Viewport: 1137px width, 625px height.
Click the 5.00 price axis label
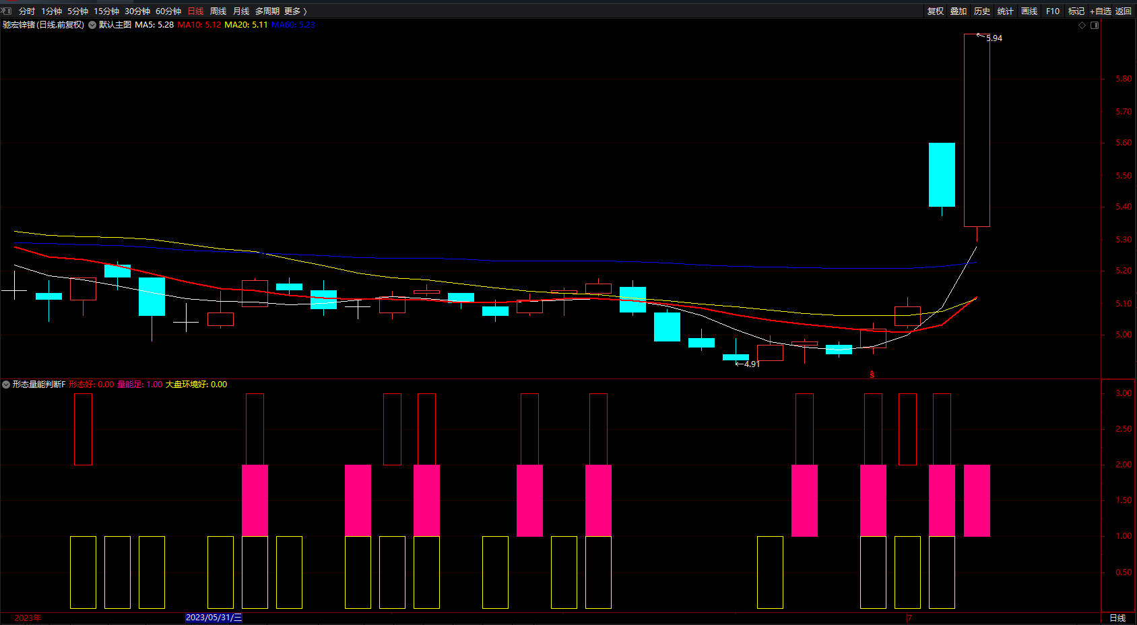pos(1124,335)
